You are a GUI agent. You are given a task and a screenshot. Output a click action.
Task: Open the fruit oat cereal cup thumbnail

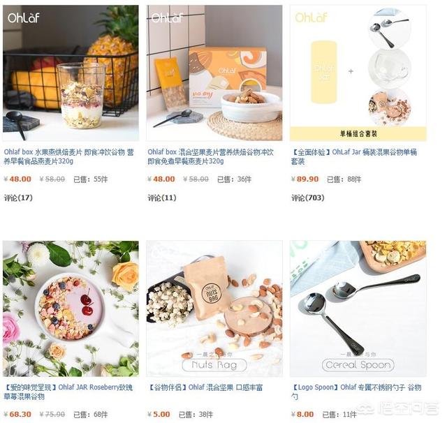[71, 73]
